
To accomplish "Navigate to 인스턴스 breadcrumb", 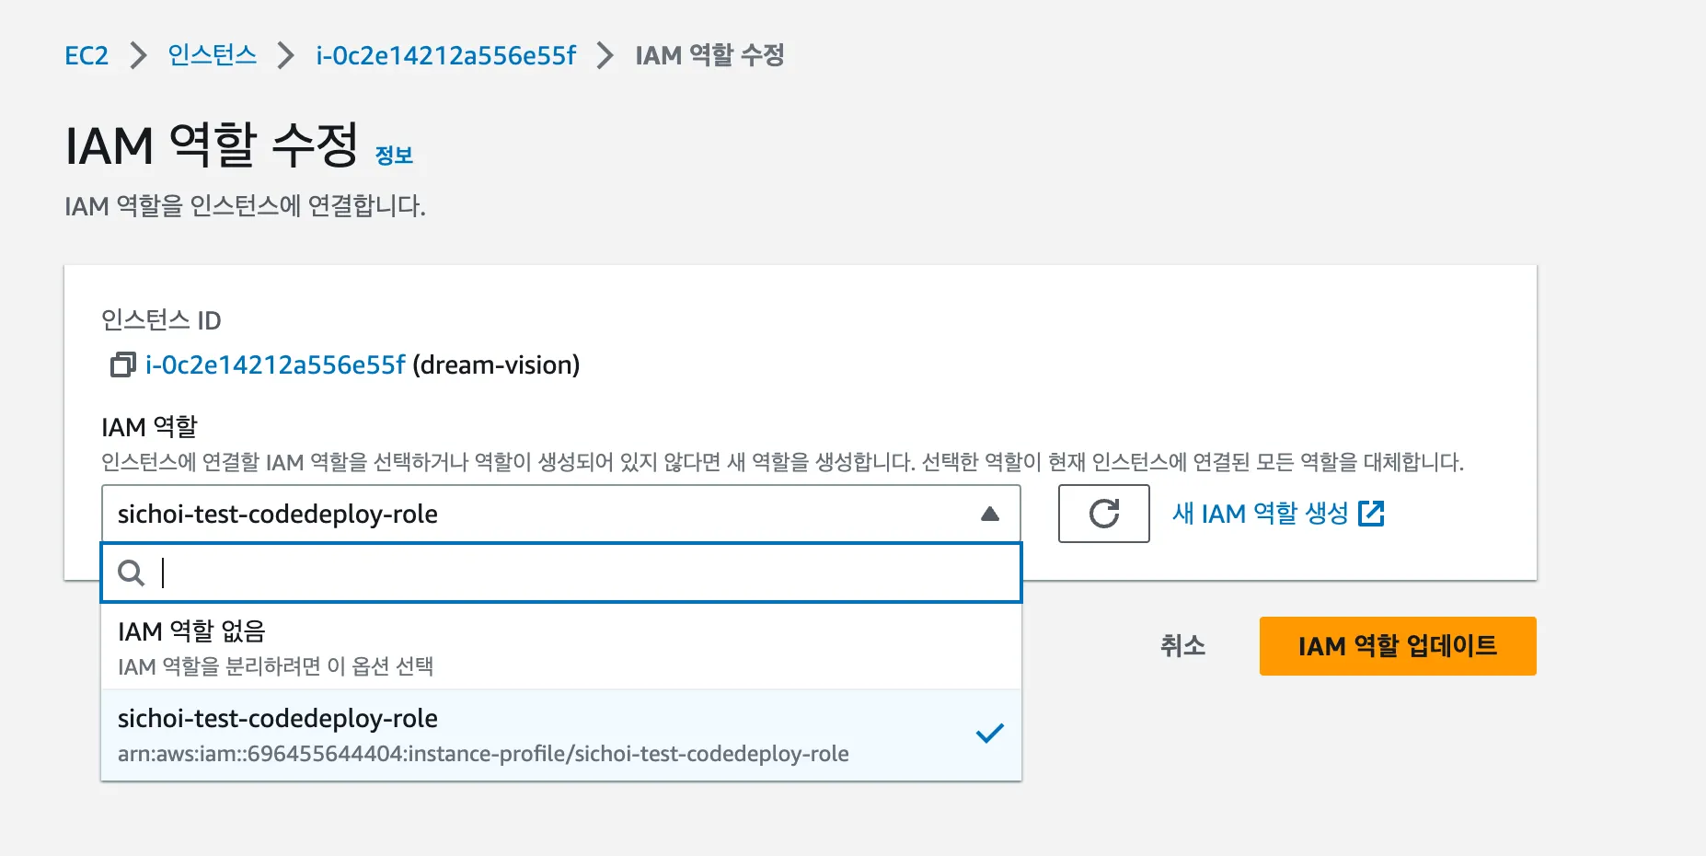I will point(212,56).
